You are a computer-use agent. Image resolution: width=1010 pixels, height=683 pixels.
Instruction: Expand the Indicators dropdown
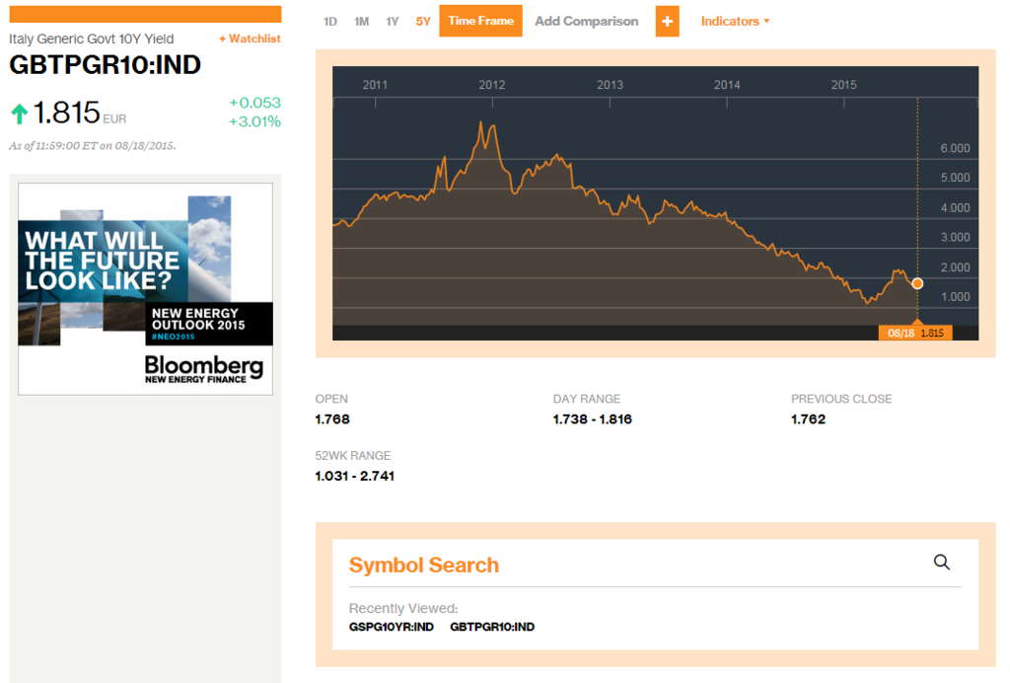coord(735,22)
